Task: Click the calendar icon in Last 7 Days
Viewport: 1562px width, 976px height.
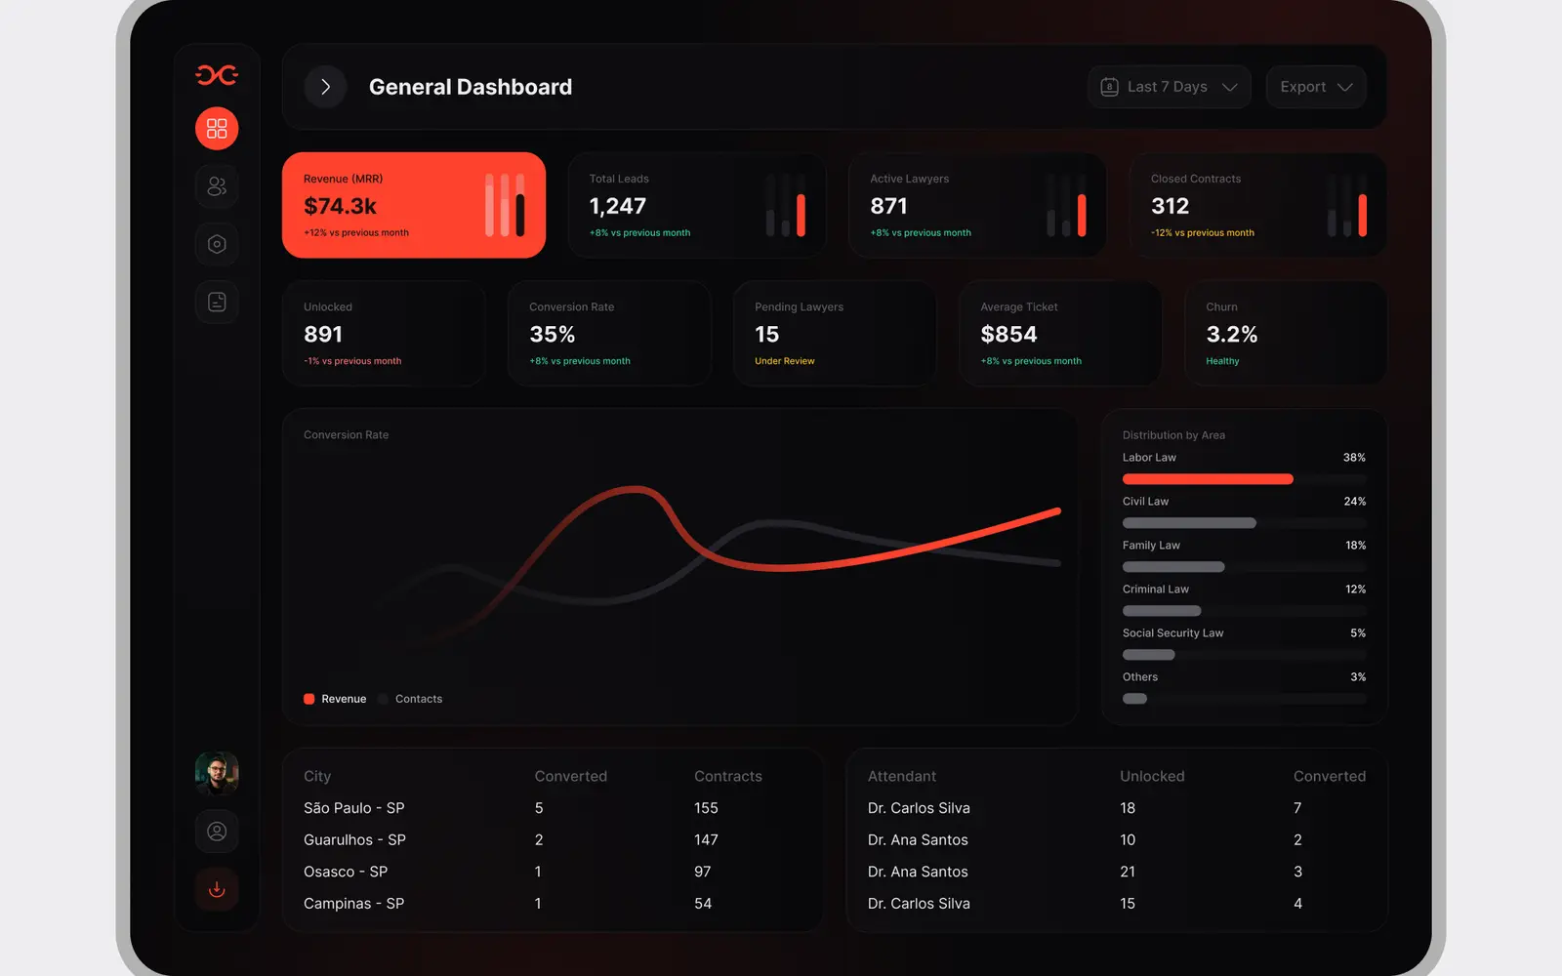Action: (x=1109, y=87)
